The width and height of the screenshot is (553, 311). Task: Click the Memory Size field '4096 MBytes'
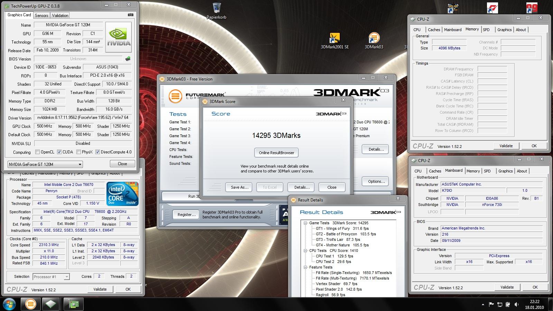pyautogui.click(x=449, y=48)
